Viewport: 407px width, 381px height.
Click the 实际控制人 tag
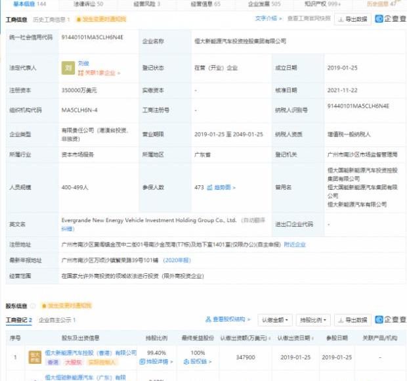[x=102, y=362]
